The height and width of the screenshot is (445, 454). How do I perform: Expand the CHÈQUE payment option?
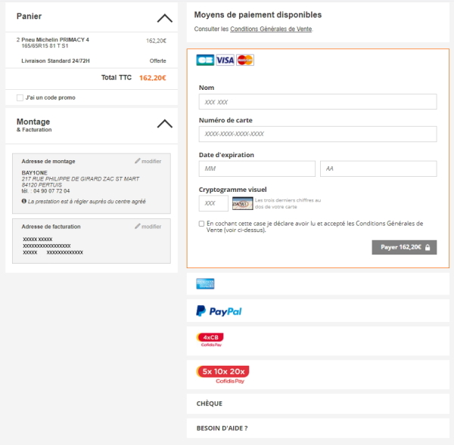click(318, 403)
